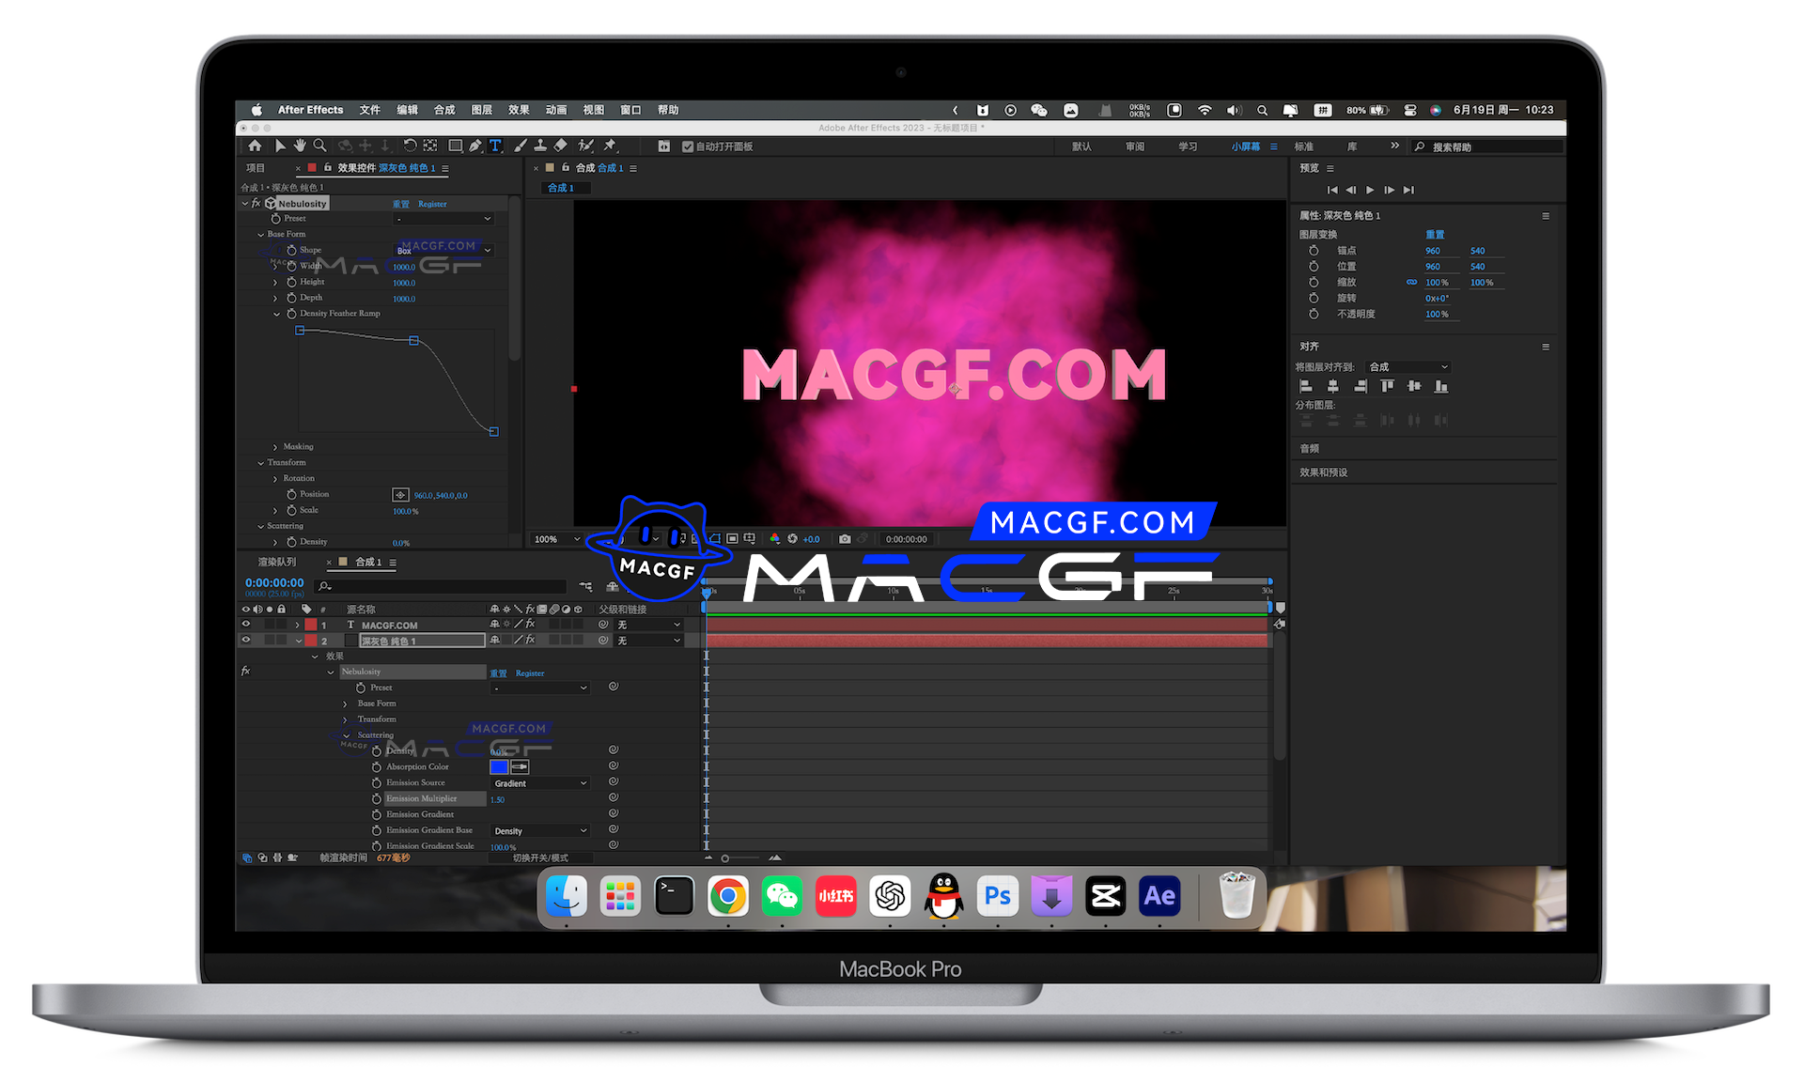The width and height of the screenshot is (1804, 1082).
Task: Select the Selection tool in the toolbar
Action: [x=281, y=146]
